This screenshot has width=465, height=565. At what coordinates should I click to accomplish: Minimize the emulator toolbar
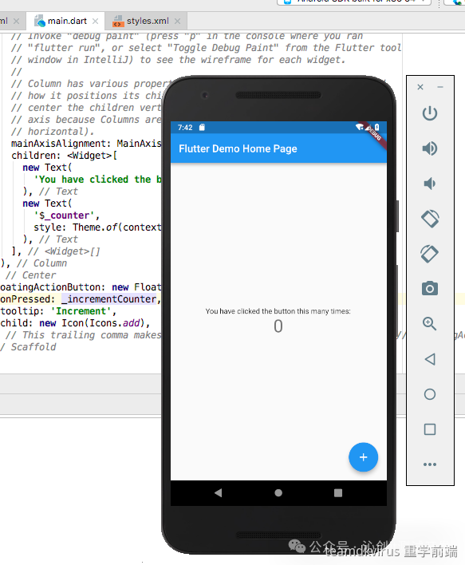point(440,87)
